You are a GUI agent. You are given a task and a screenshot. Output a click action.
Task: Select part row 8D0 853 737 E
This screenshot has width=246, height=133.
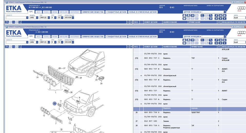190,70
